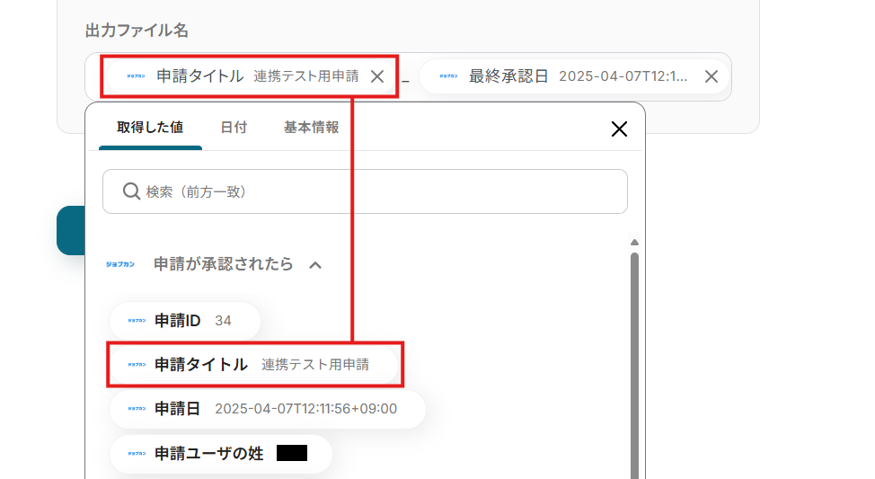Click the ジョブカン icon on the 申請ID chip

pos(137,321)
